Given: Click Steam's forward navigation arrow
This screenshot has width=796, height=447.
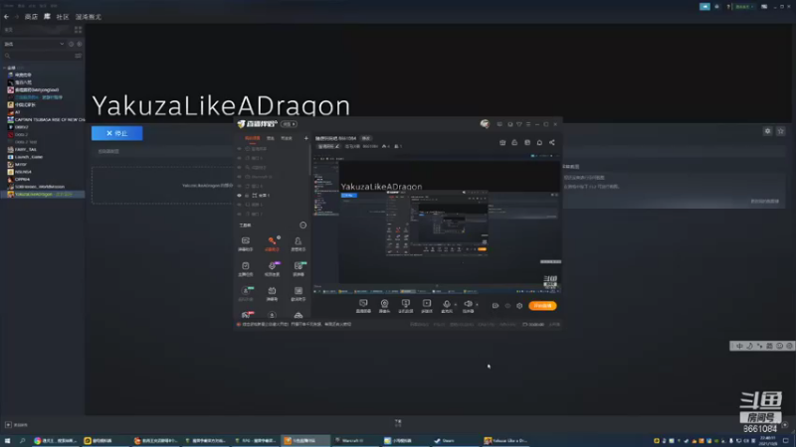Looking at the screenshot, I should (16, 17).
